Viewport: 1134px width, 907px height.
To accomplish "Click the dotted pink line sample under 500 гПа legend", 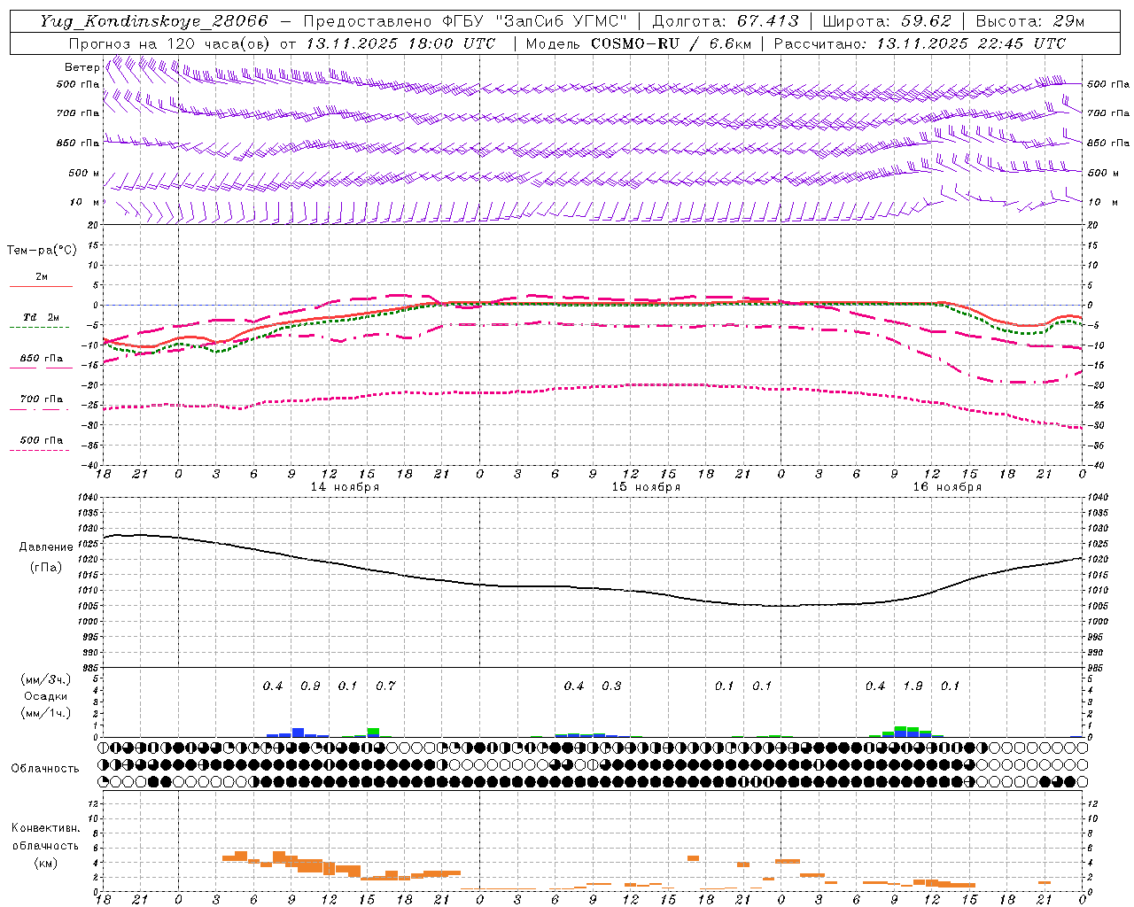I will click(x=40, y=450).
